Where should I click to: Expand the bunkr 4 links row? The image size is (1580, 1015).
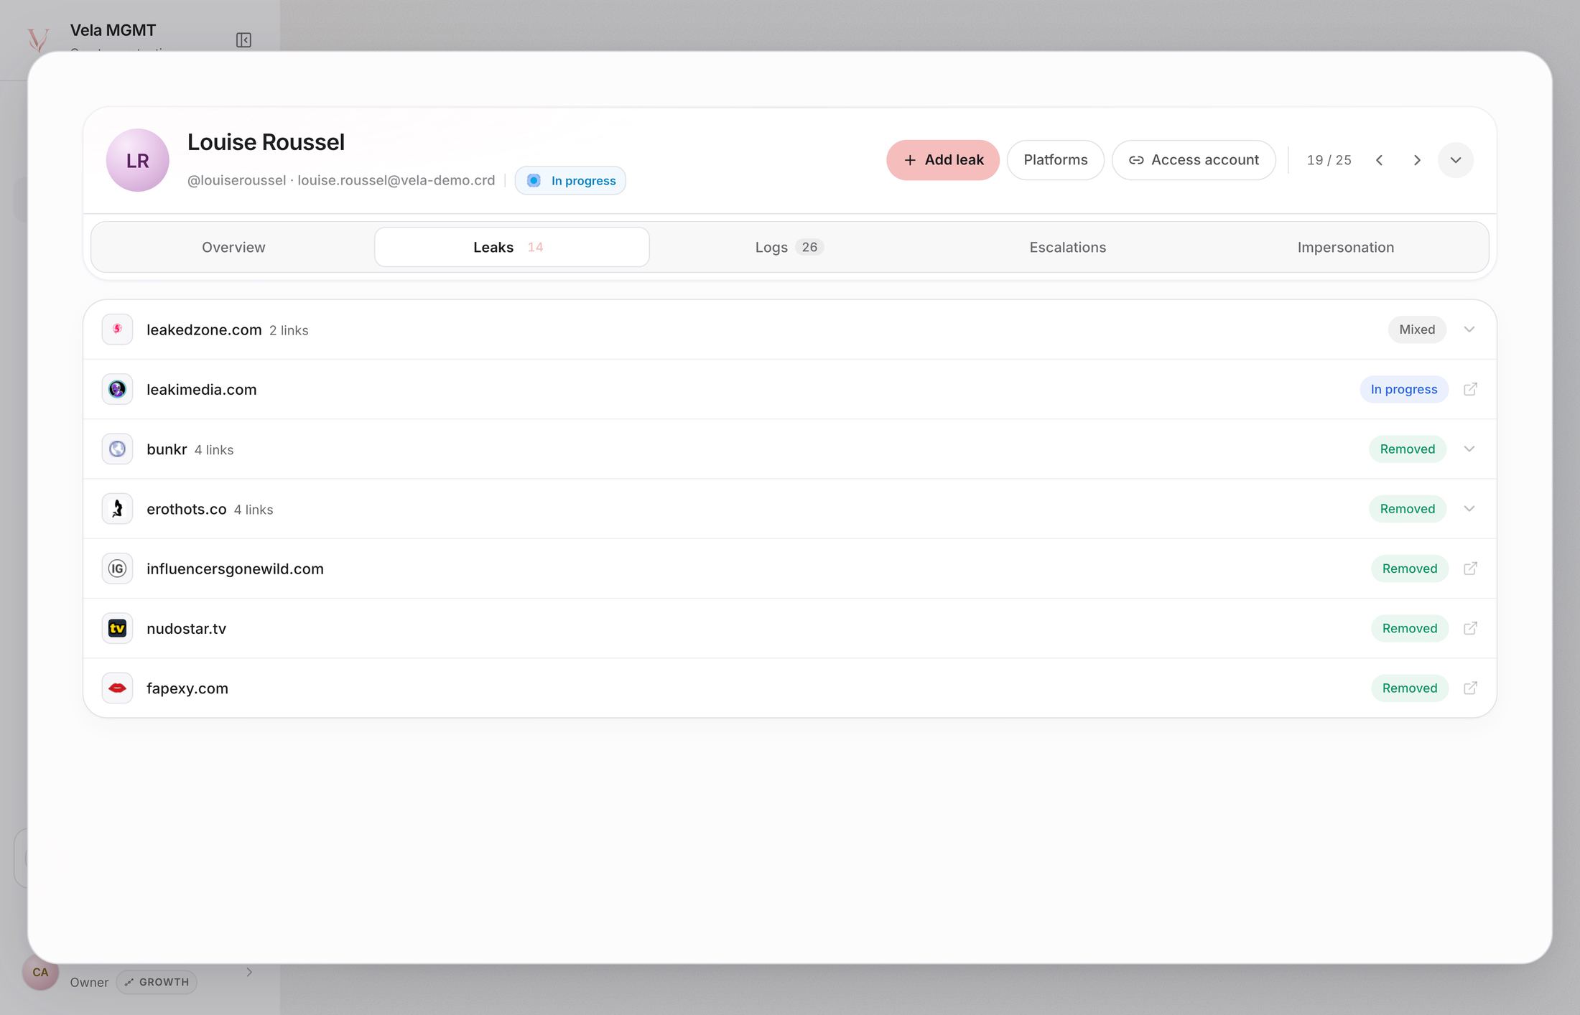pos(790,449)
